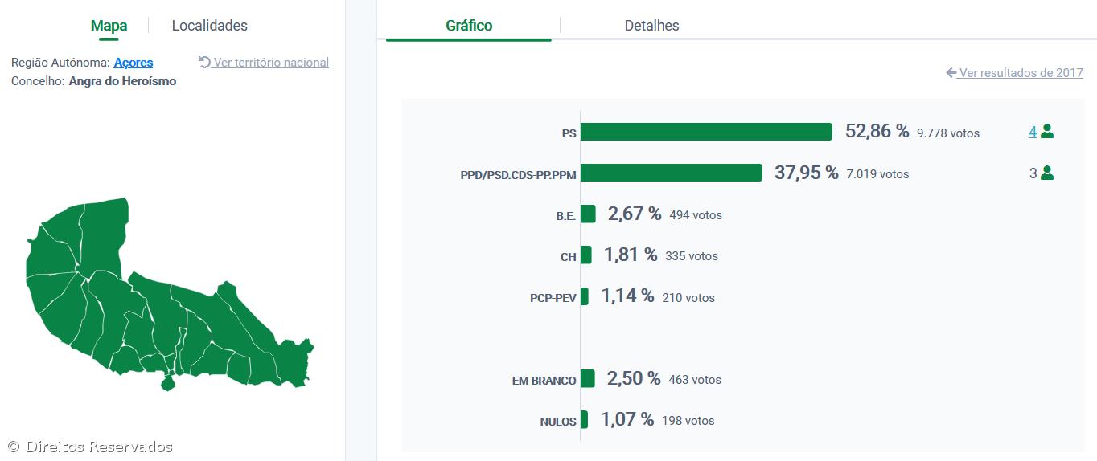Click the B.E. result bar

pyautogui.click(x=588, y=214)
